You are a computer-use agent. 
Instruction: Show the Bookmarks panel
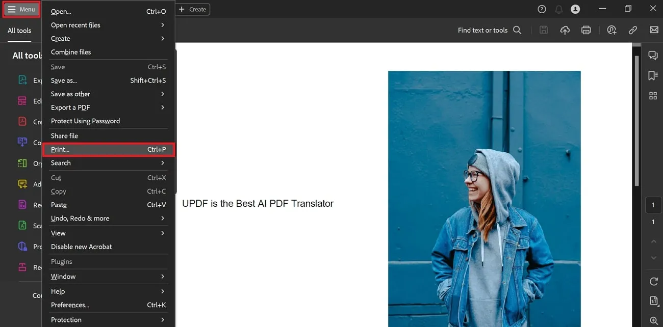pyautogui.click(x=653, y=75)
